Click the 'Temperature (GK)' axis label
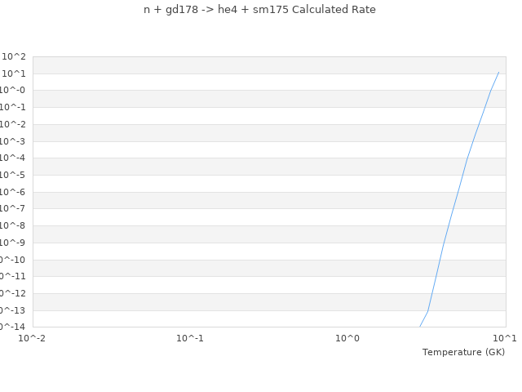The image size is (522, 392). point(463,352)
